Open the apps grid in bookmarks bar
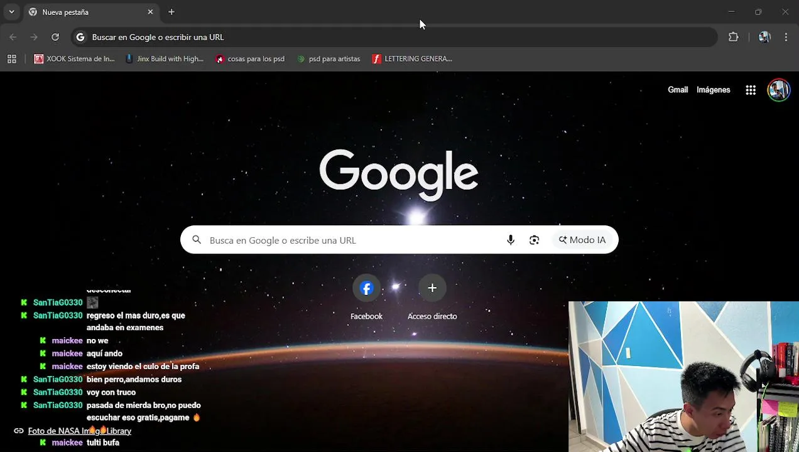 (x=11, y=58)
